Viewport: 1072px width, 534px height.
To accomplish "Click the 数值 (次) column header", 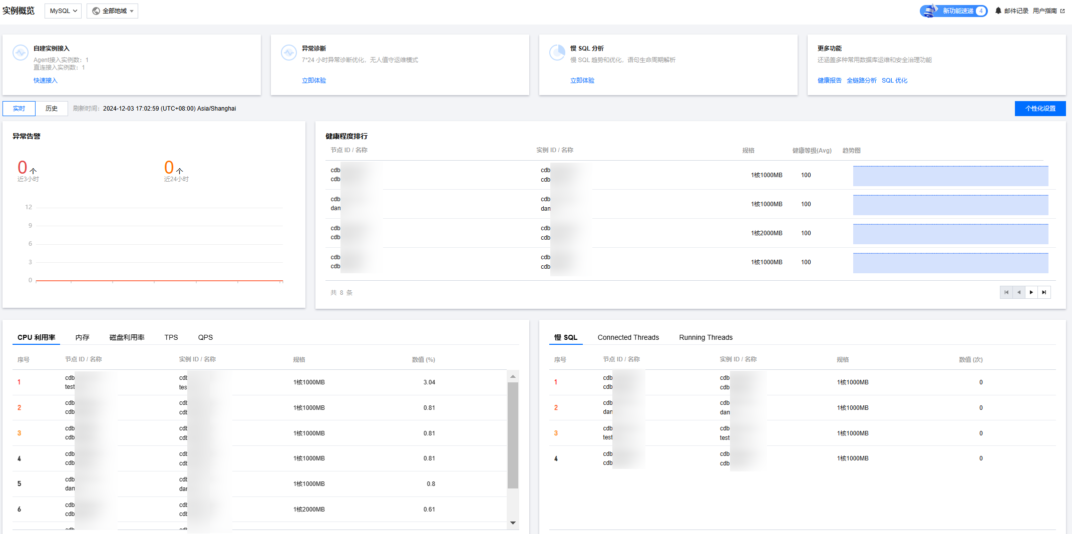I will coord(971,360).
